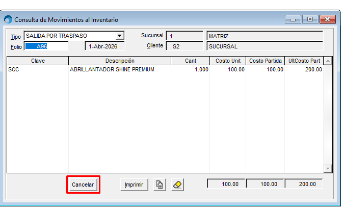344x210 pixels.
Task: Click the quantity cell 1.000
Action: tap(191, 69)
